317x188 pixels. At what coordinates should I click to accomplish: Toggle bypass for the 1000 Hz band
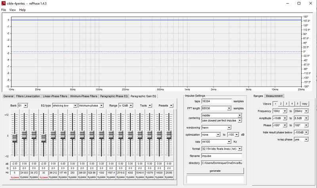[x=101, y=177]
